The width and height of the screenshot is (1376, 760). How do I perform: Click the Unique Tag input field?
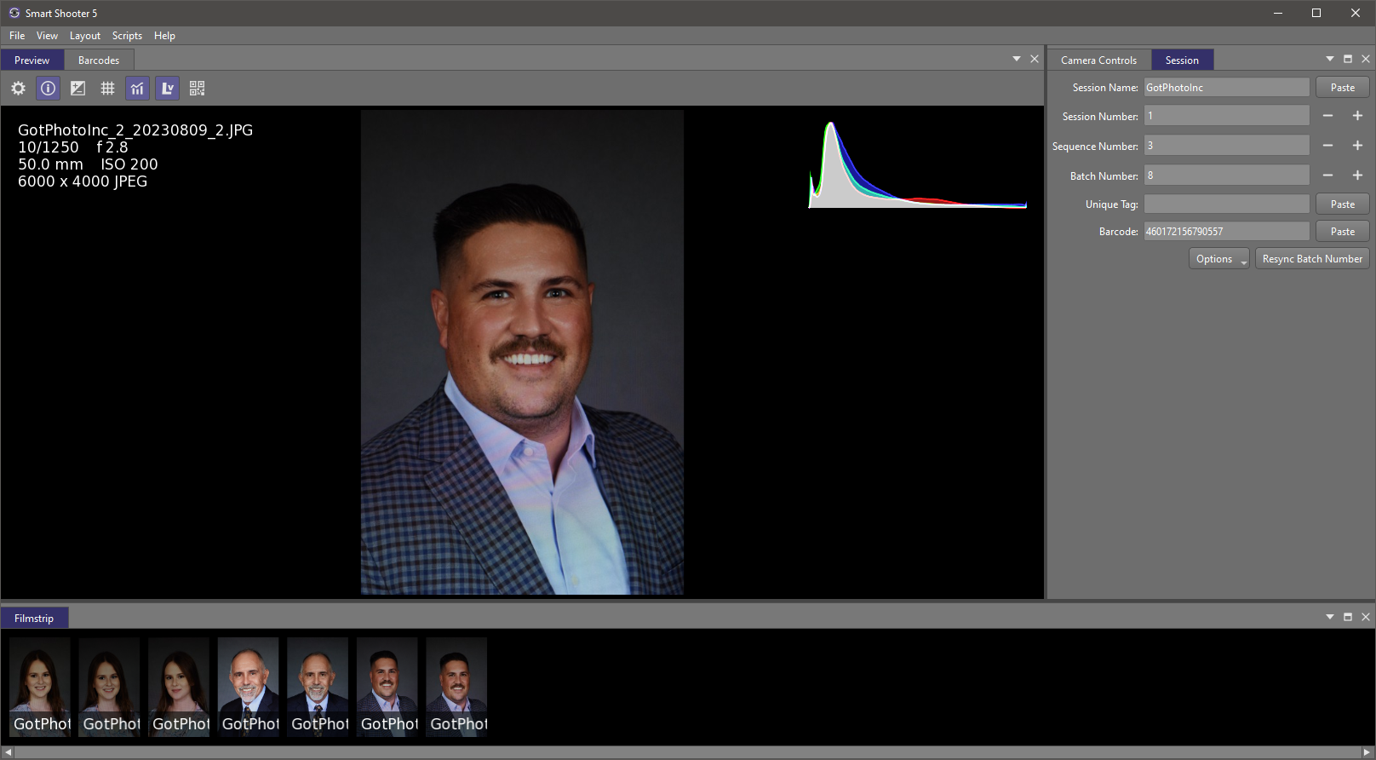(x=1226, y=204)
